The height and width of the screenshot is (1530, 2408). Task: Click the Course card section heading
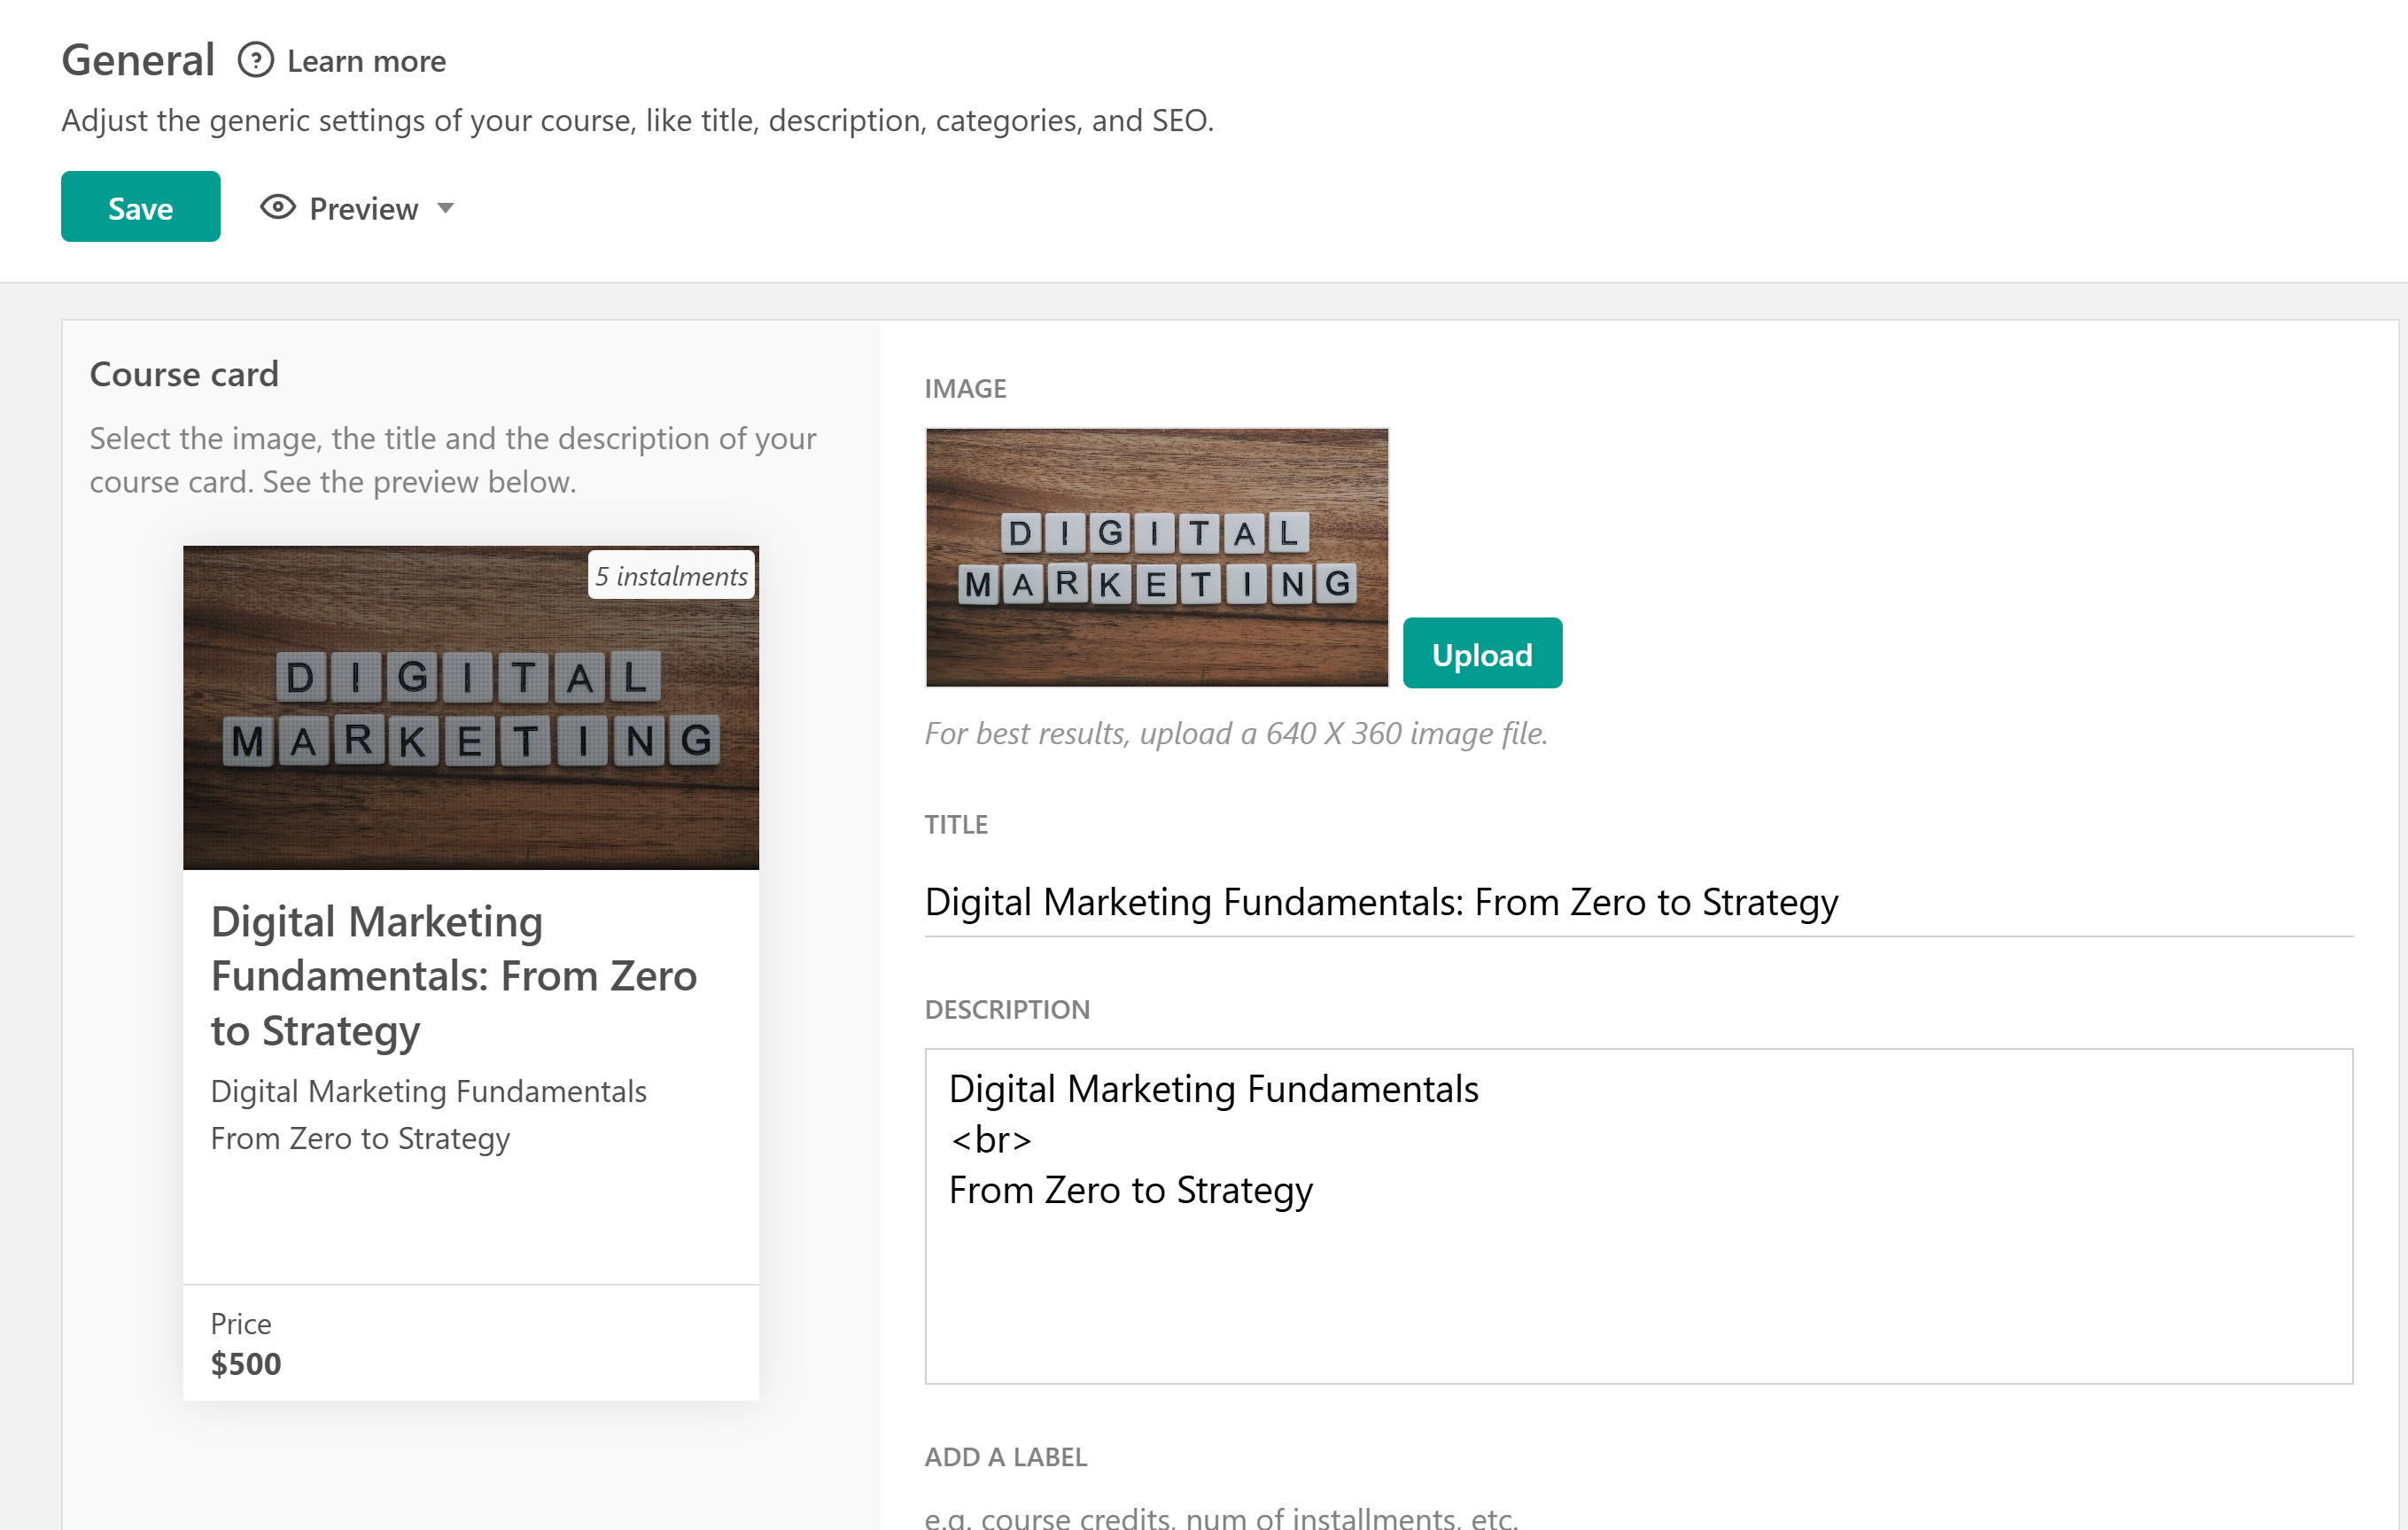pyautogui.click(x=184, y=374)
